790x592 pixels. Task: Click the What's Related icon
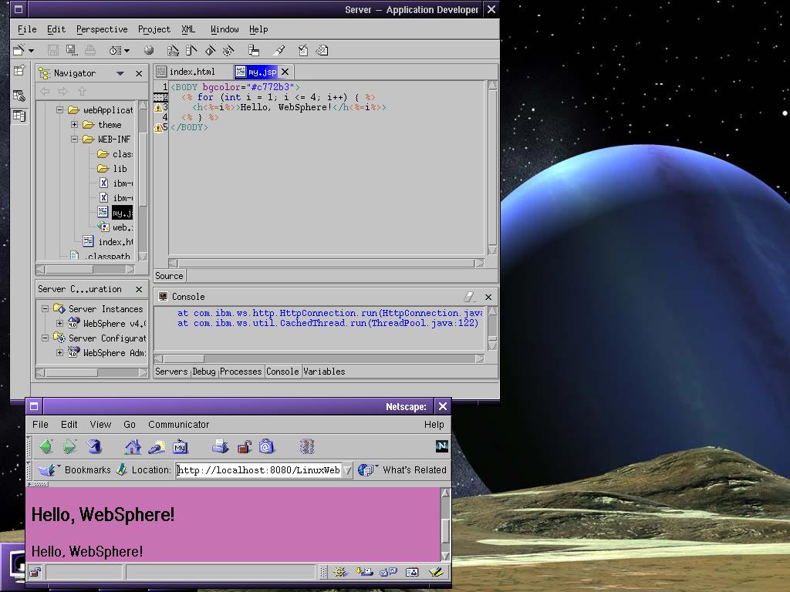coord(368,469)
